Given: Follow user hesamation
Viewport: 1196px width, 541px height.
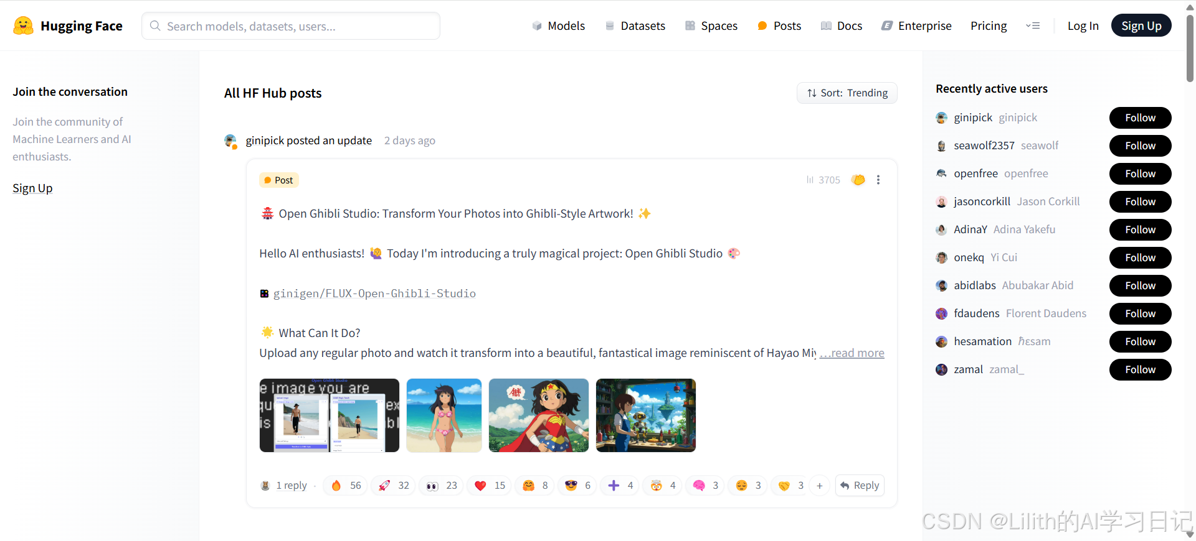Looking at the screenshot, I should 1140,341.
